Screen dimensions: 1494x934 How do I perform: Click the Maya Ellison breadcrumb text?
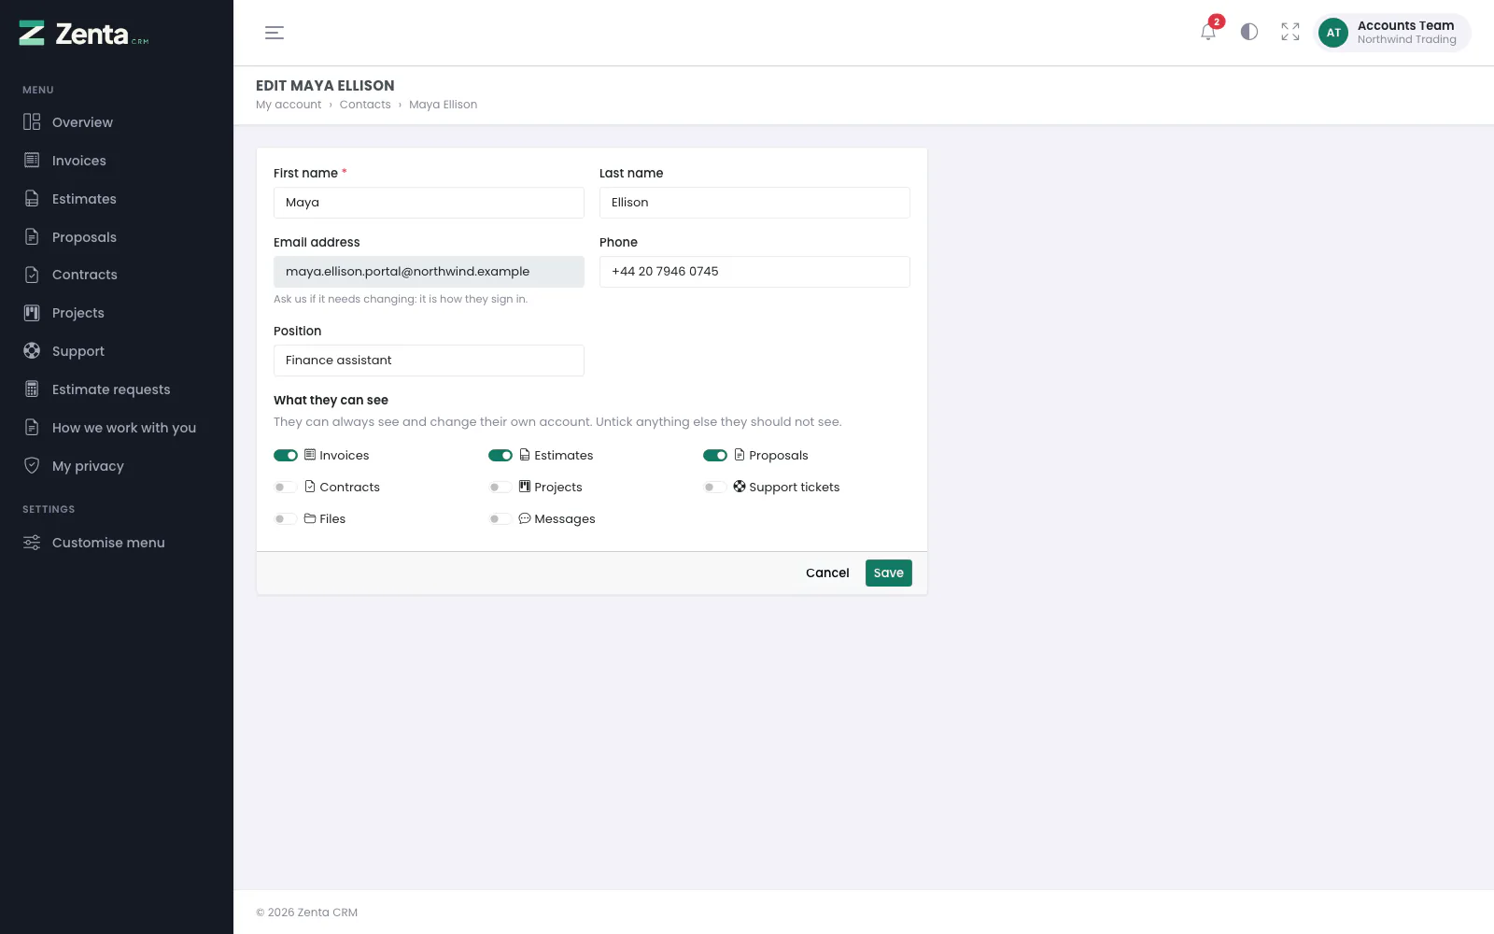pyautogui.click(x=443, y=105)
